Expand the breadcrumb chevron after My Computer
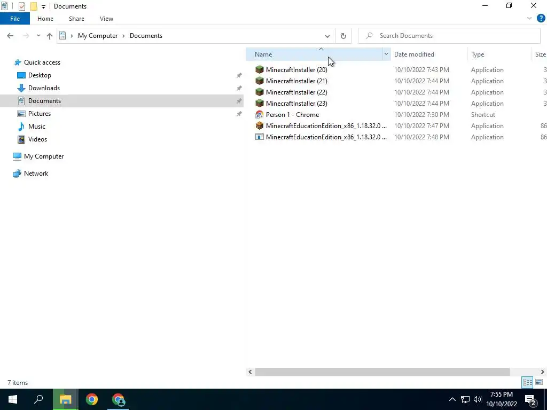The width and height of the screenshot is (547, 410). coord(123,36)
